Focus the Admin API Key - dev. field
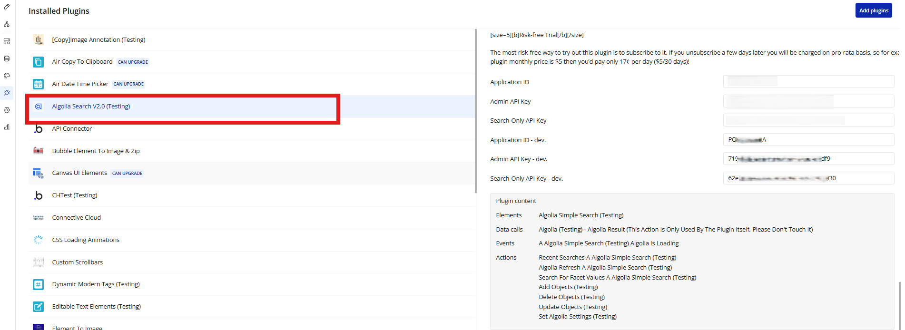The height and width of the screenshot is (330, 905). (808, 159)
